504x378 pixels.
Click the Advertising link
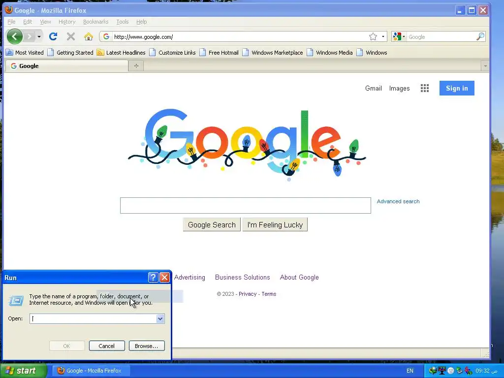coord(189,277)
